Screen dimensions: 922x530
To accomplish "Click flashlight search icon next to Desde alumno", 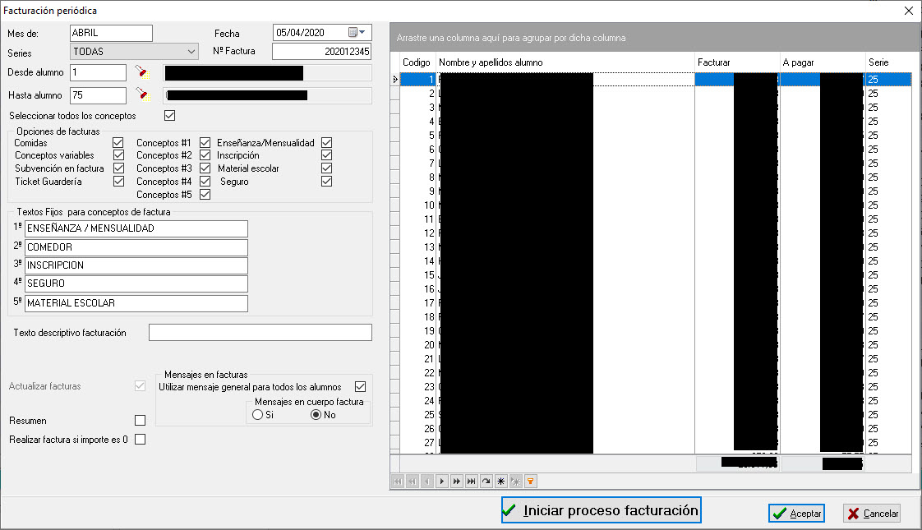I will 141,71.
